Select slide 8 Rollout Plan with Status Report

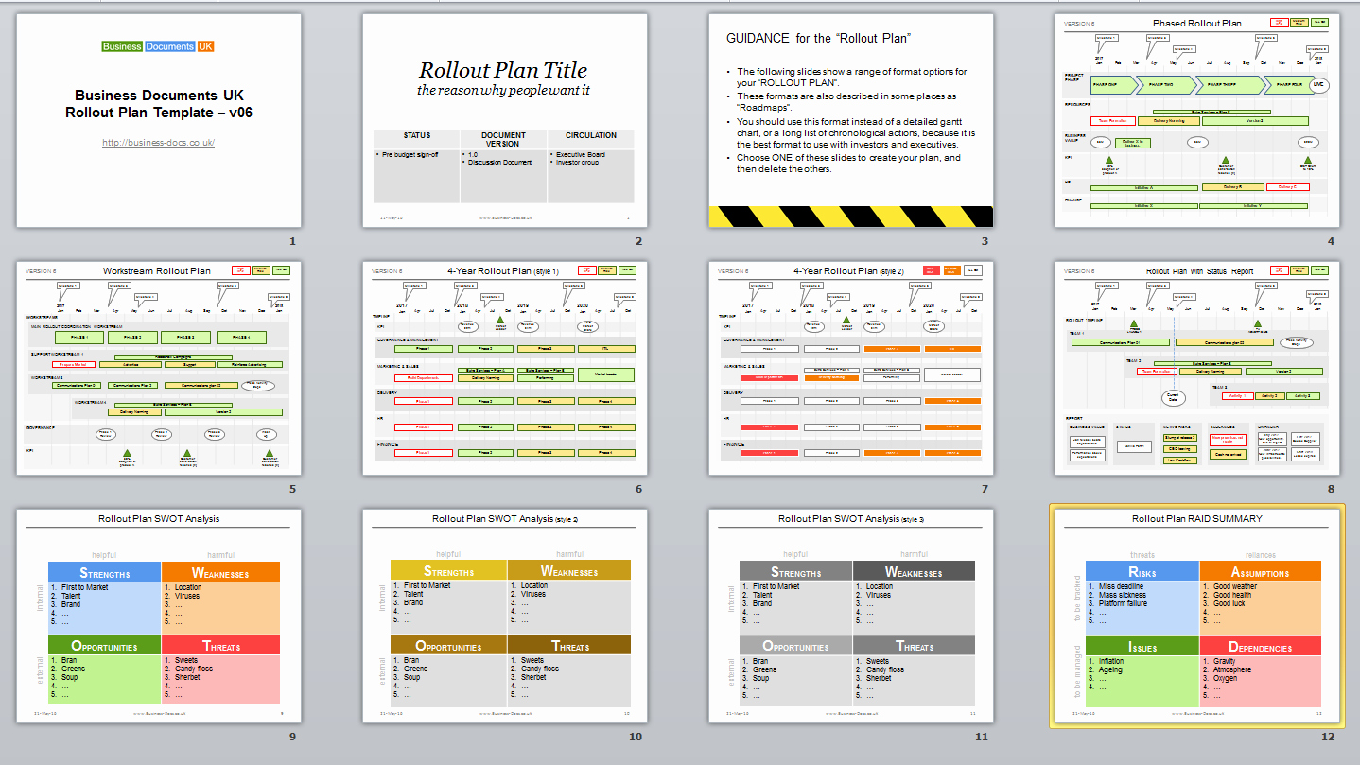point(1197,368)
